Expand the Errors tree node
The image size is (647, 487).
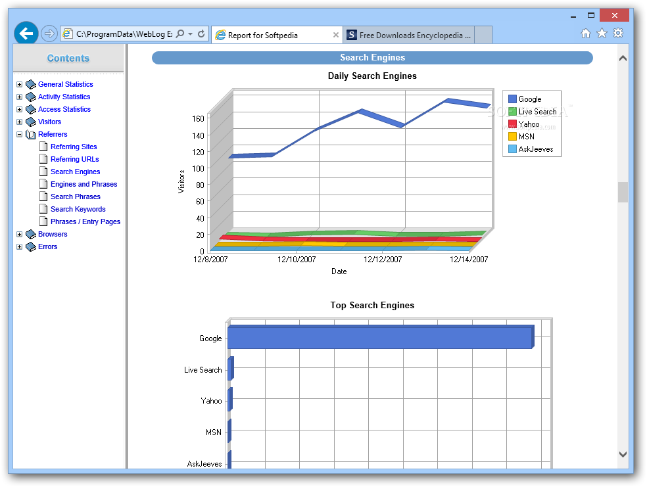click(x=19, y=246)
